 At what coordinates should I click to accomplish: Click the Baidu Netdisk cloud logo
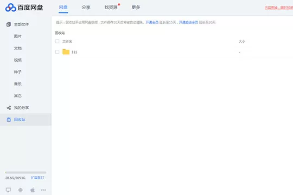11,8
